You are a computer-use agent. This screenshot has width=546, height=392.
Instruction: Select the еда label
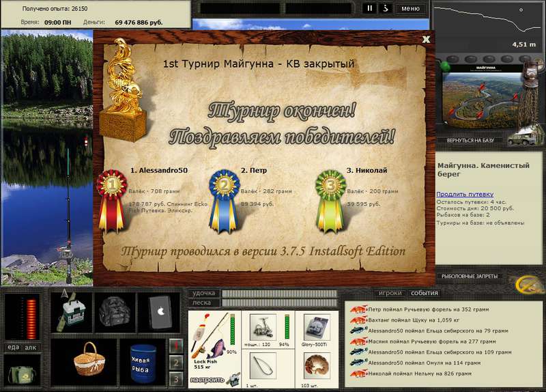tap(13, 348)
